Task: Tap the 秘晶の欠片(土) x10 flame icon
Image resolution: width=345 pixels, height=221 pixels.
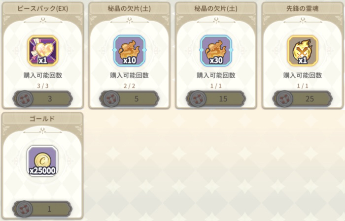Action: coord(129,51)
